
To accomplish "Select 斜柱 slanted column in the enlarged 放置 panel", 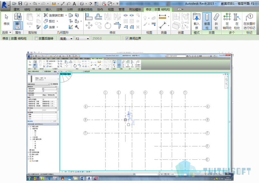I will 216,21.
